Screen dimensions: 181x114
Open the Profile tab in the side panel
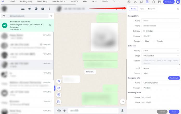(133, 9)
